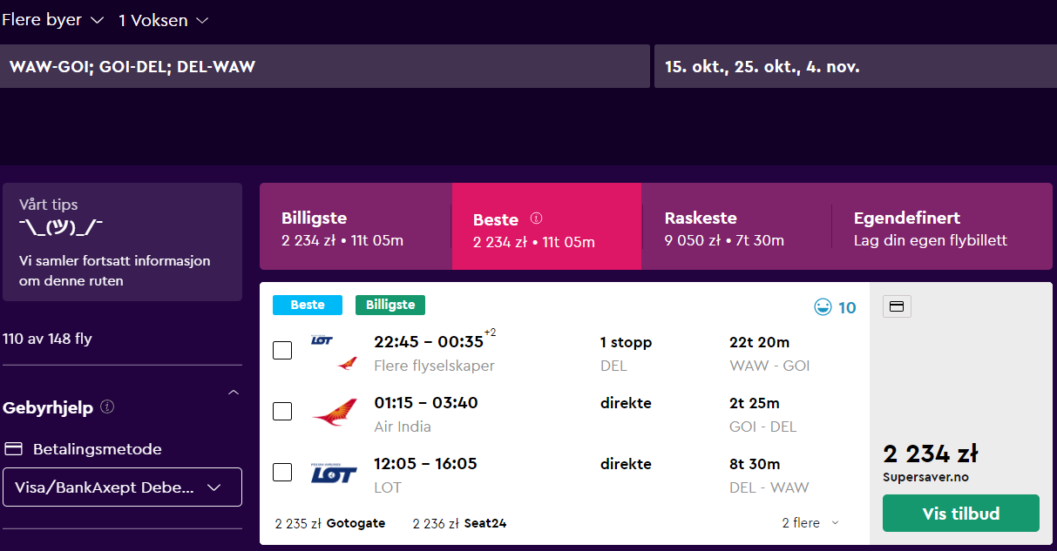Collapse the Gebyrhjelp section chevron
The image size is (1057, 551).
[233, 393]
